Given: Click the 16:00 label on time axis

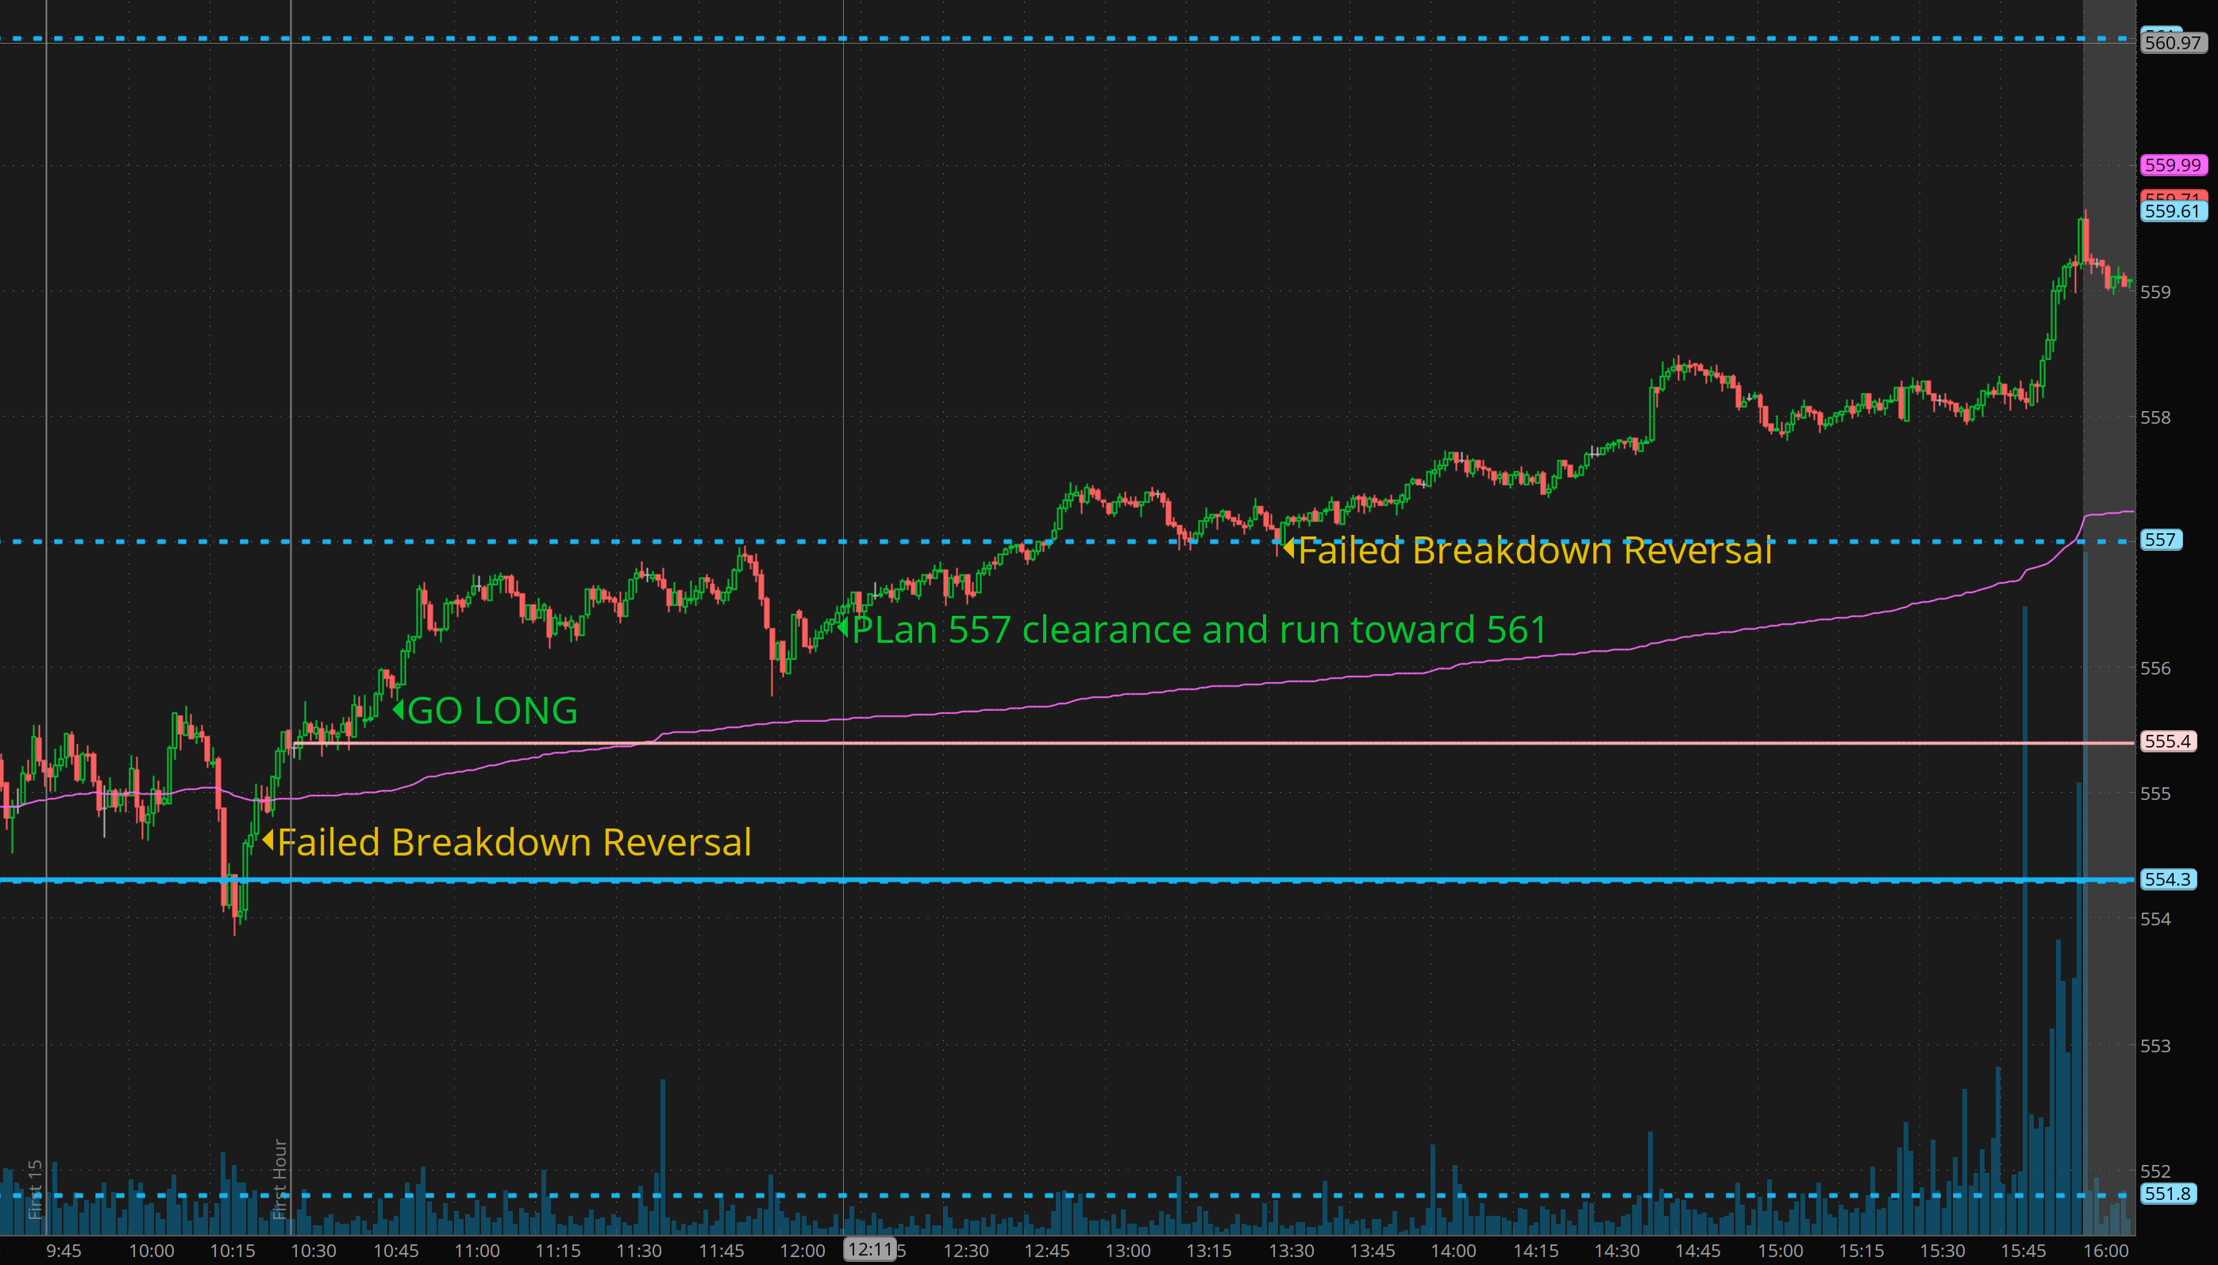Looking at the screenshot, I should (x=2105, y=1250).
